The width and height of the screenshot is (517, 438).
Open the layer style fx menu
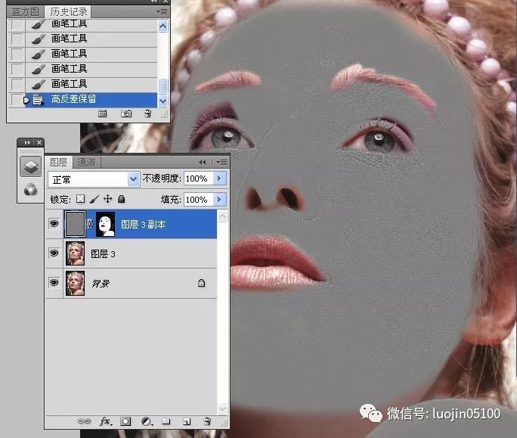106,421
